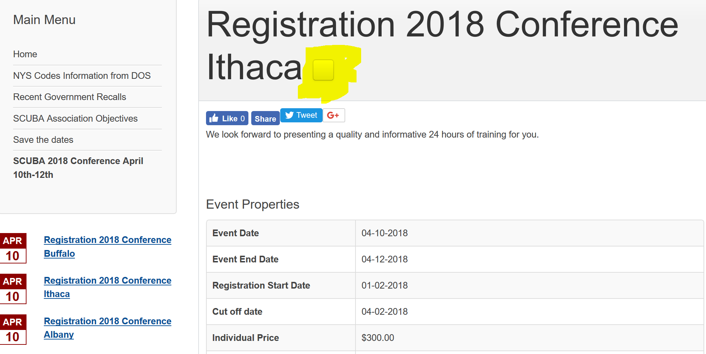Click the Twitter Tweet button
Image resolution: width=706 pixels, height=354 pixels.
pos(301,115)
